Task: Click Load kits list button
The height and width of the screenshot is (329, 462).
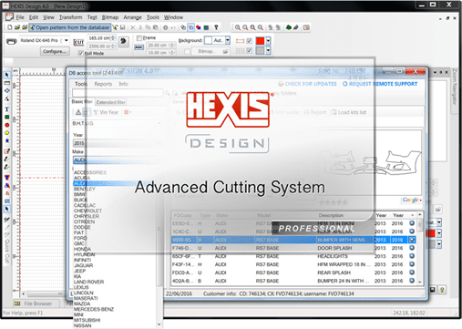Action: (x=349, y=112)
